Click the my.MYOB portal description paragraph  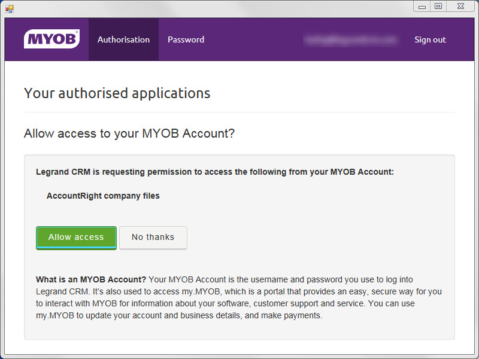[239, 297]
